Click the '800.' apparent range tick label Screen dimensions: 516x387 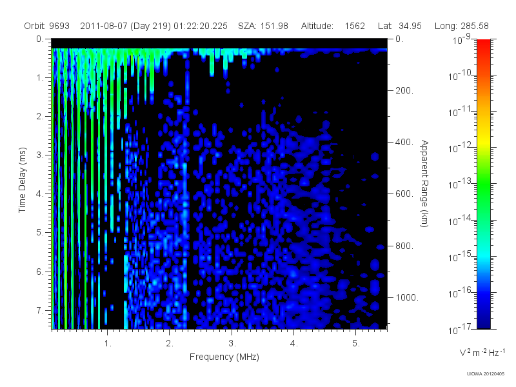click(404, 246)
